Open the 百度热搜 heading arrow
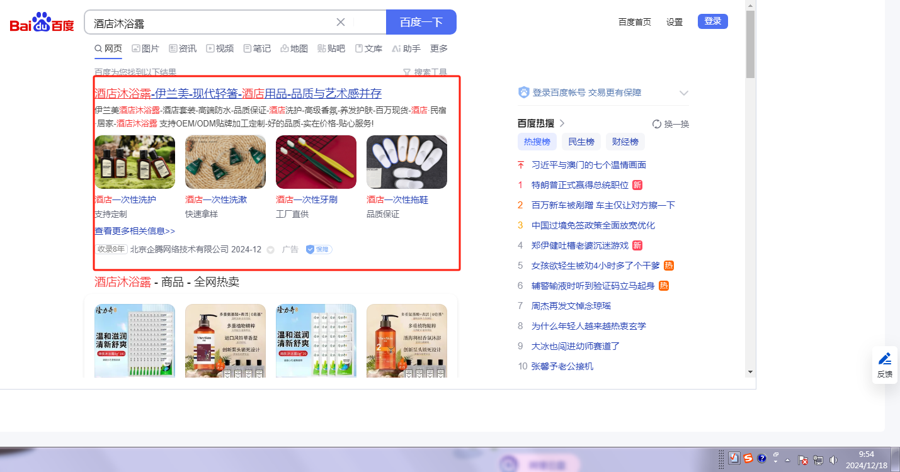The height and width of the screenshot is (472, 900). pyautogui.click(x=562, y=123)
